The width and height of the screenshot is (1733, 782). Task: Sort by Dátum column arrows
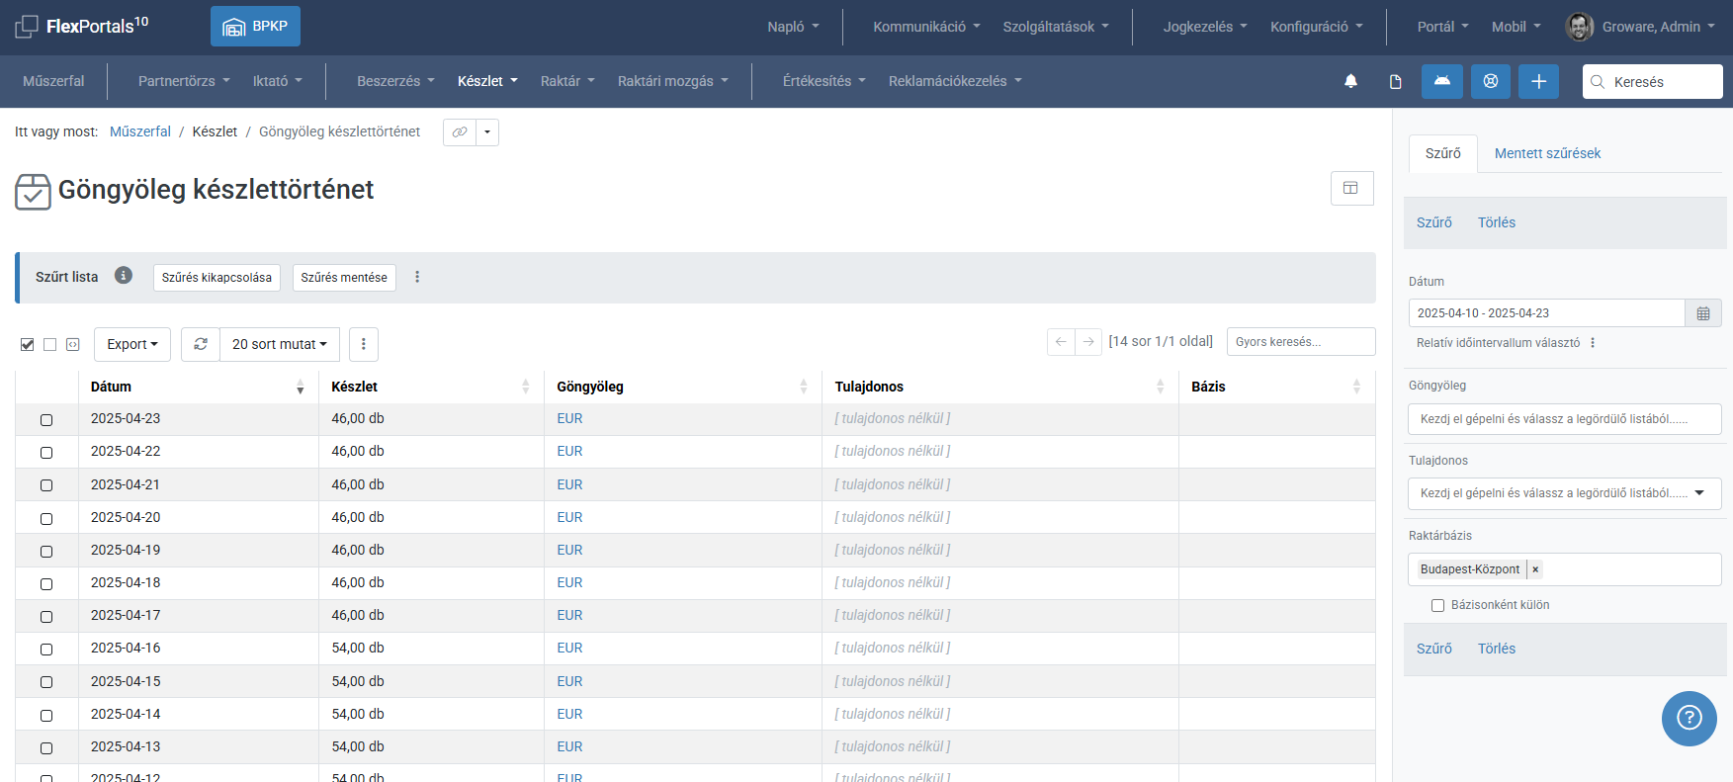[300, 387]
